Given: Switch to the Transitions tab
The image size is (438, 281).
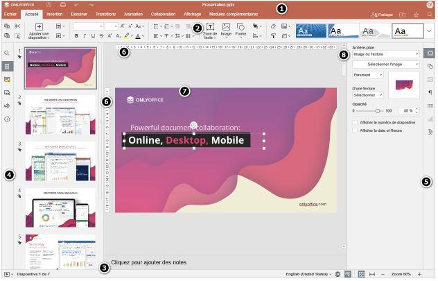Looking at the screenshot, I should click(105, 15).
